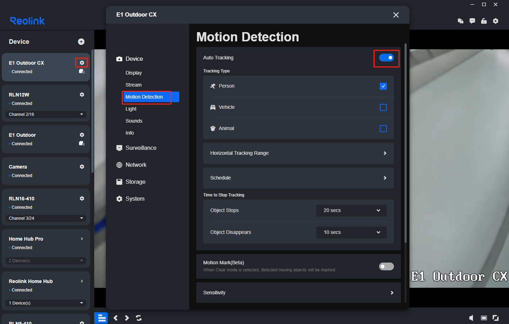Image resolution: width=509 pixels, height=324 pixels.
Task: Click the refresh cycle icon in bottom toolbar
Action: click(x=139, y=318)
